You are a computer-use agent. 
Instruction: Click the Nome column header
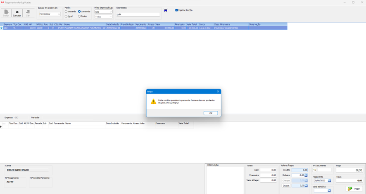(x=67, y=24)
